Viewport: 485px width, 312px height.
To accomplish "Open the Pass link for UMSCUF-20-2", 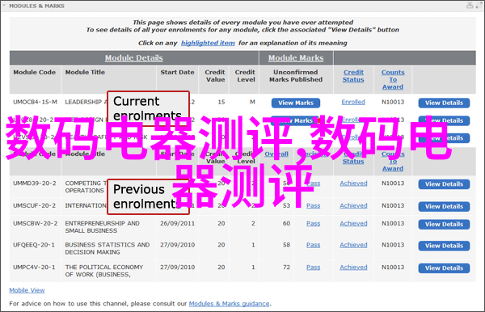I will click(x=314, y=205).
